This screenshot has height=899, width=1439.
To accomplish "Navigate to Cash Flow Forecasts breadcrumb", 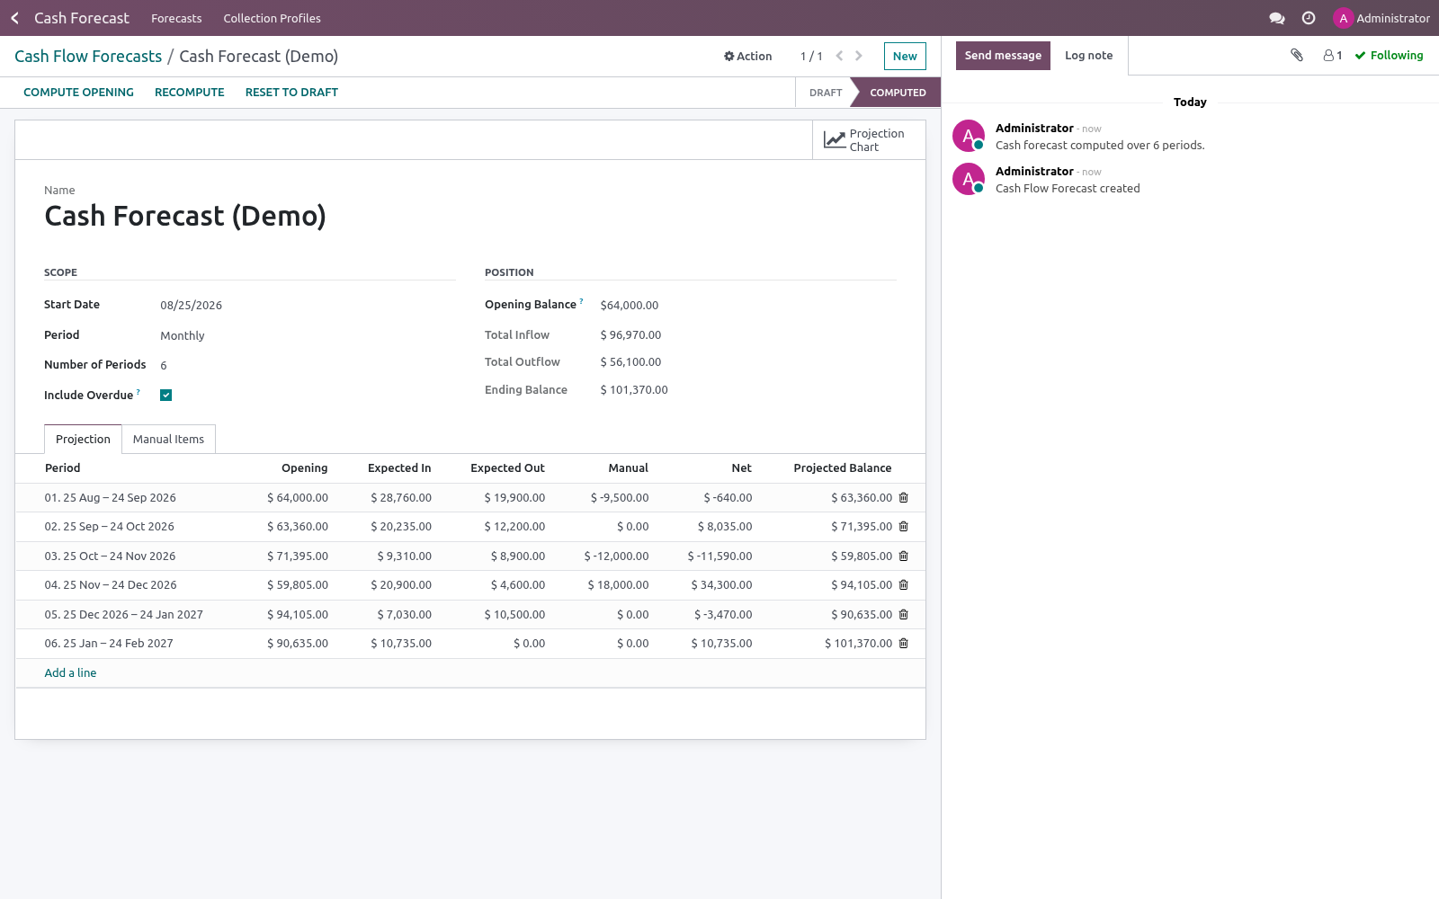I will pyautogui.click(x=88, y=57).
